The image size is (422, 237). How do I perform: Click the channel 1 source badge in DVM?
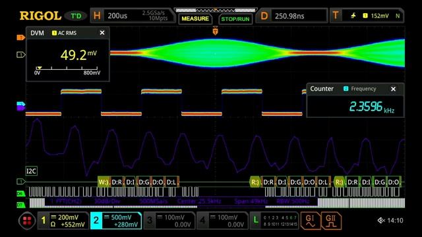(x=54, y=33)
